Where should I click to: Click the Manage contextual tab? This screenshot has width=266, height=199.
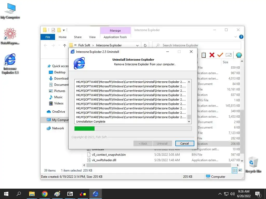point(115,31)
